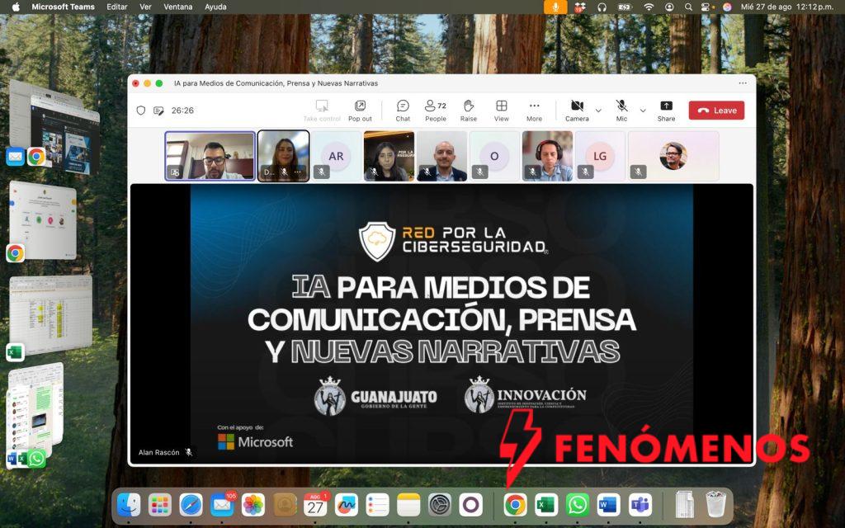845x528 pixels.
Task: Switch to the Excel Stage Manager window
Action: 50,313
